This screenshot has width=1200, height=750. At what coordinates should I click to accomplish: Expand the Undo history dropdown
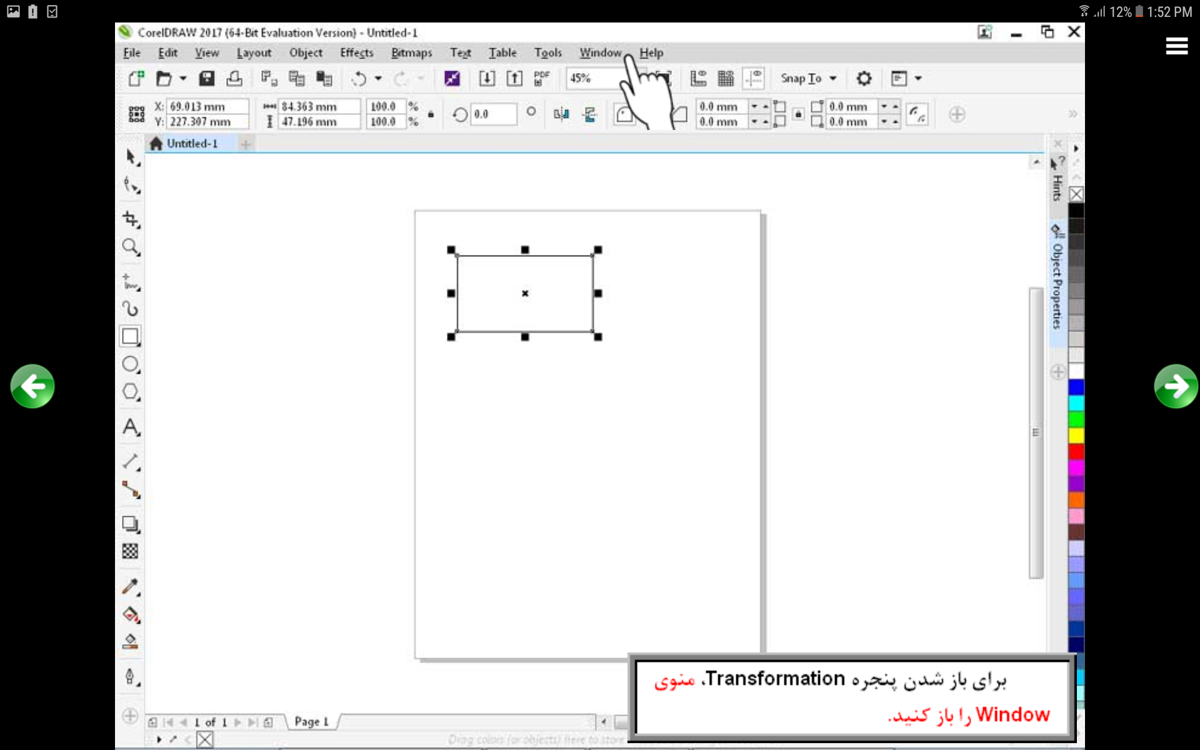click(x=378, y=79)
